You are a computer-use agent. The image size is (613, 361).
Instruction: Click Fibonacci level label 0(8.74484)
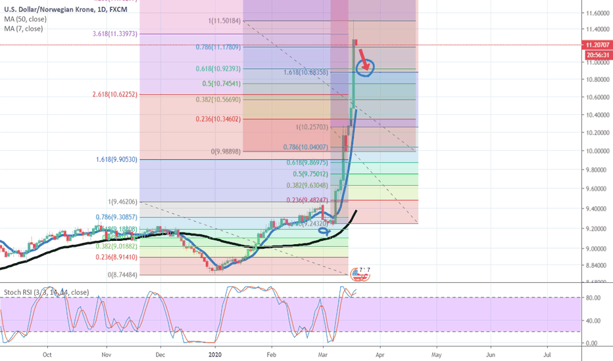click(122, 275)
